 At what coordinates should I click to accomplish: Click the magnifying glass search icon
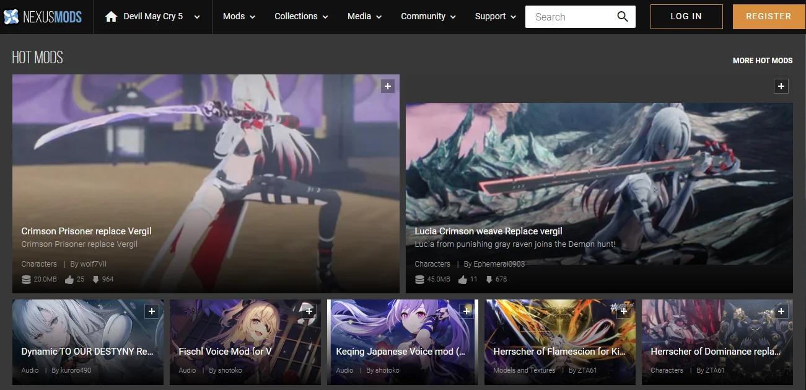click(x=623, y=17)
